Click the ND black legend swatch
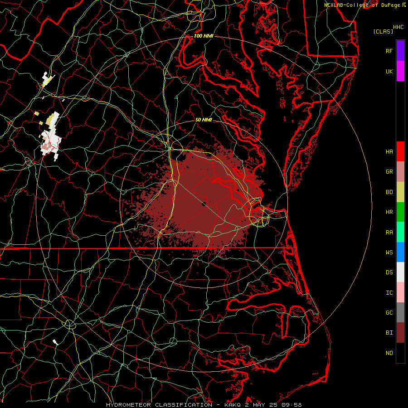Screen dimensions: 408x408 pos(400,353)
